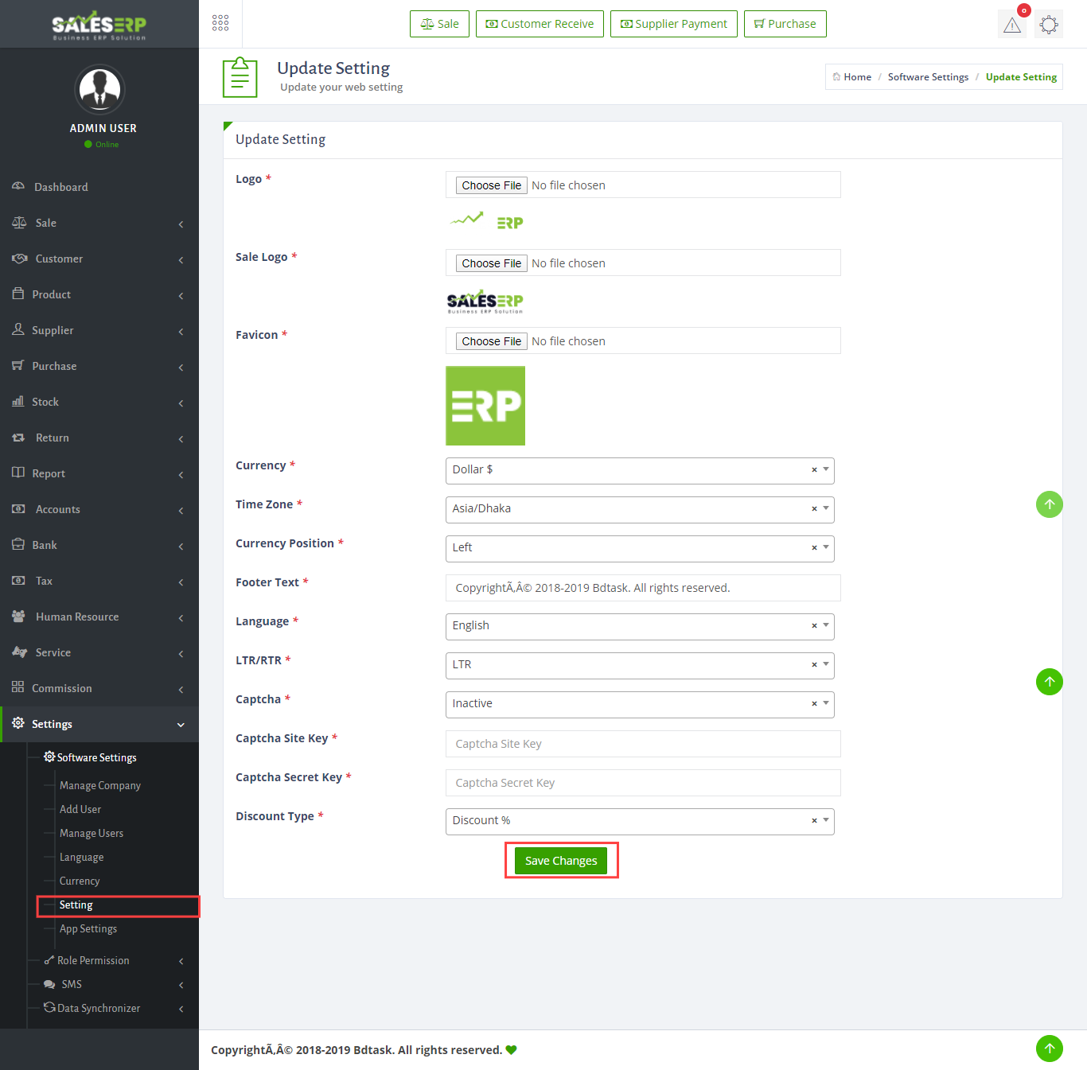Open App Settings submenu item
Image resolution: width=1087 pixels, height=1070 pixels.
pyautogui.click(x=88, y=928)
